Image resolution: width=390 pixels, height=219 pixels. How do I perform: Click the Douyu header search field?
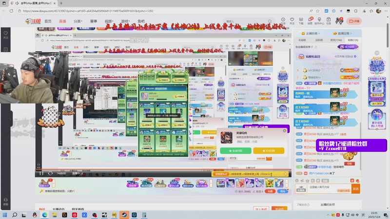pyautogui.click(x=245, y=21)
